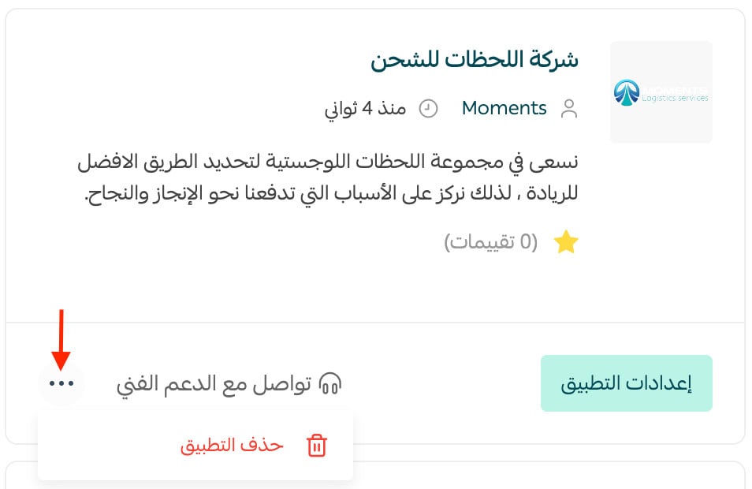Click the description line starting with للريادة
This screenshot has width=752, height=489.
click(331, 193)
